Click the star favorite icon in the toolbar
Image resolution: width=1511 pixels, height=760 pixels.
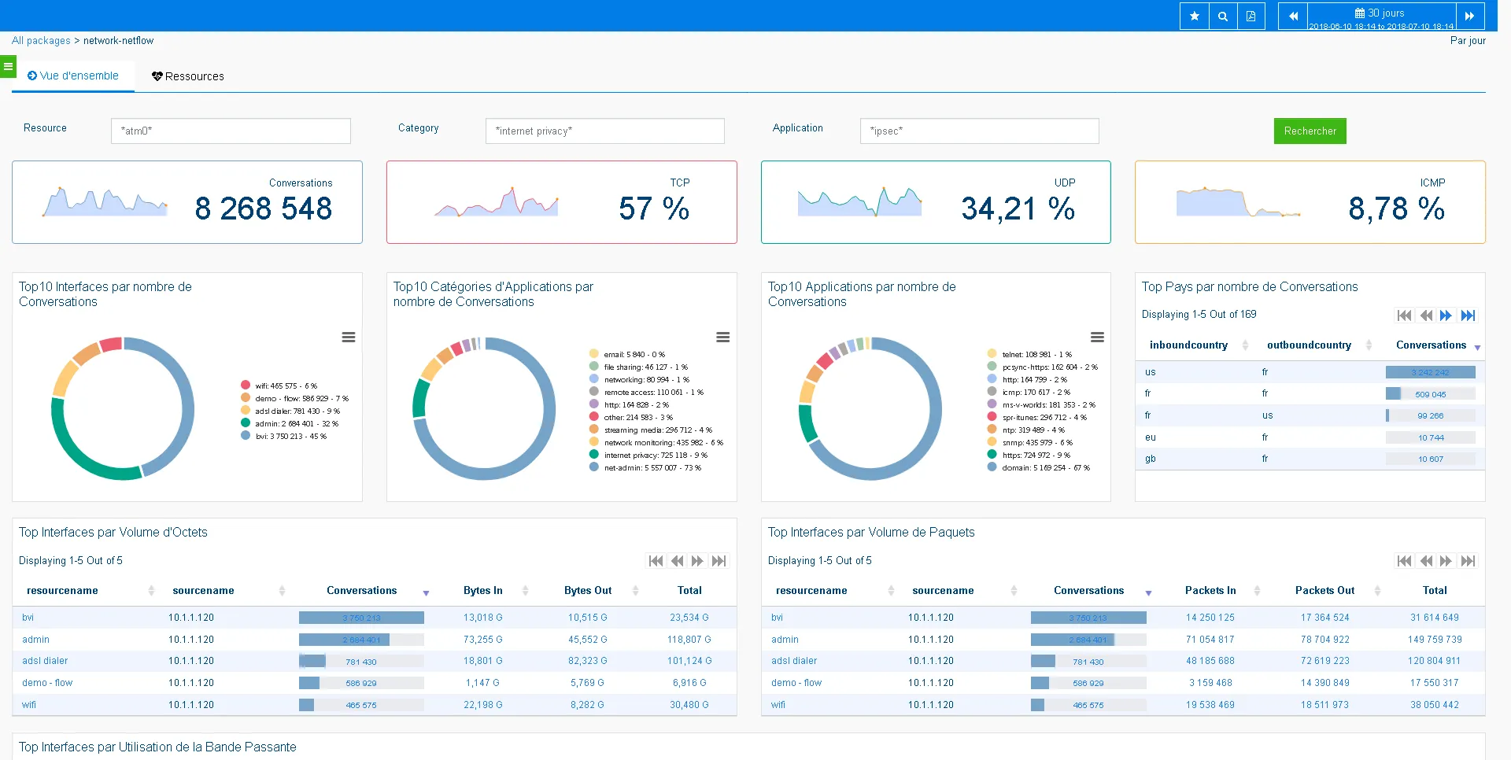pos(1194,16)
